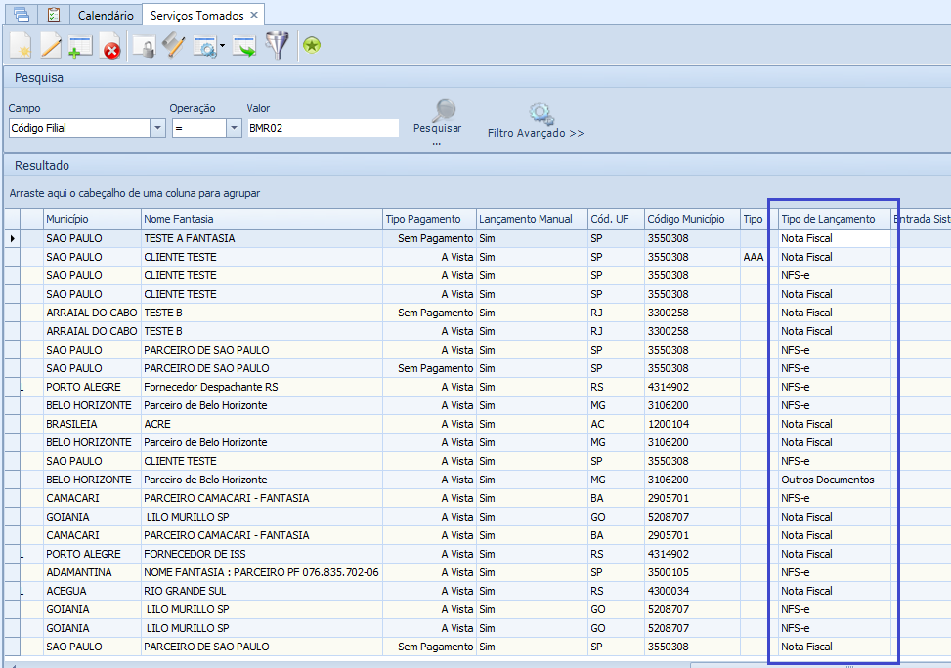Sort by Tipo de Lançamento column header

829,219
